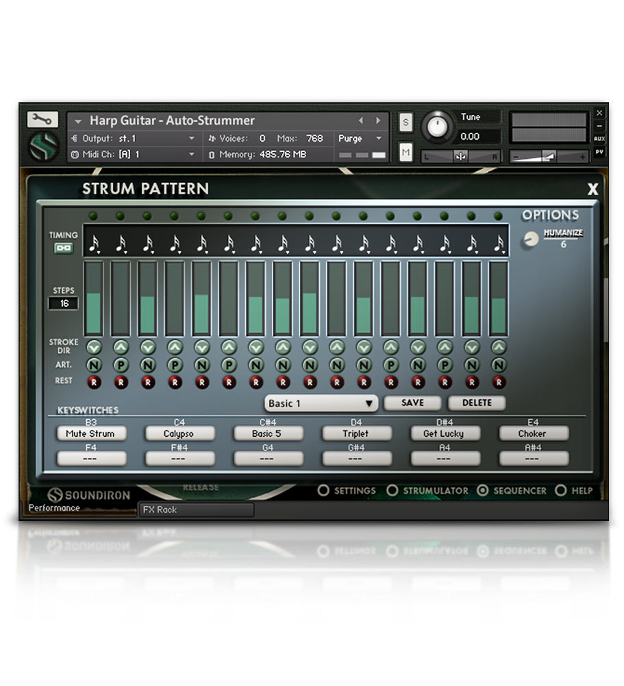Minimize the instrument header view button
The height and width of the screenshot is (686, 624).
pyautogui.click(x=599, y=126)
